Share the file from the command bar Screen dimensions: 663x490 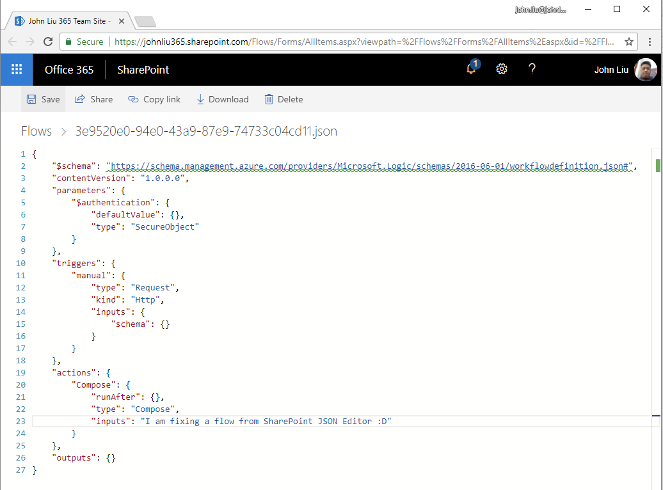[x=94, y=99]
